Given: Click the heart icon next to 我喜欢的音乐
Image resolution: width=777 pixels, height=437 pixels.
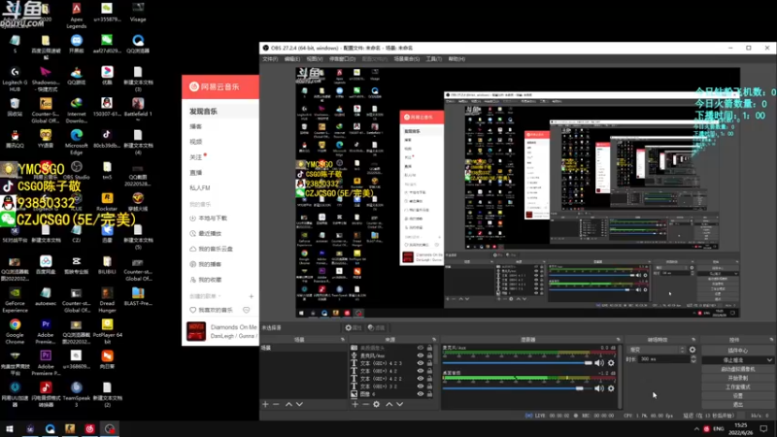Looking at the screenshot, I should (192, 310).
